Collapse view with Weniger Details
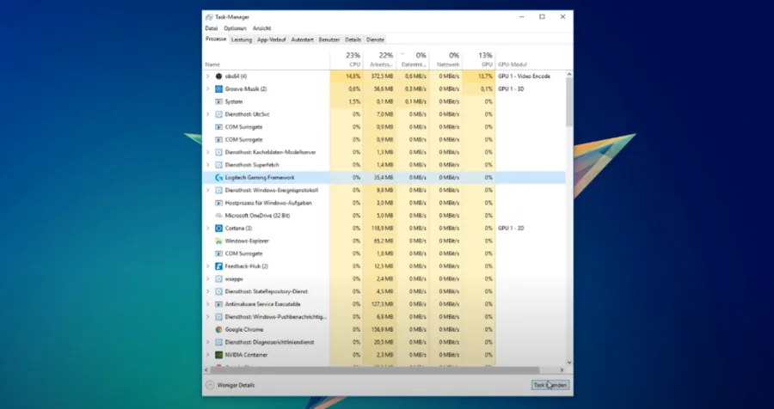774x409 pixels. click(230, 385)
